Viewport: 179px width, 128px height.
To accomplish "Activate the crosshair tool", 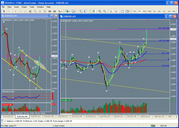I will [9, 11].
